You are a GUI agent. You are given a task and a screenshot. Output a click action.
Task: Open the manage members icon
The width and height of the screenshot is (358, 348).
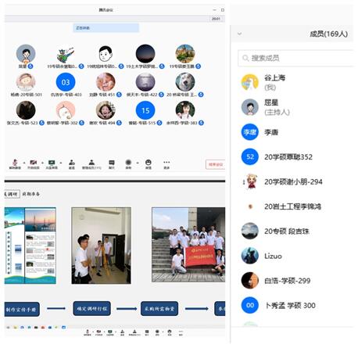[x=91, y=164]
